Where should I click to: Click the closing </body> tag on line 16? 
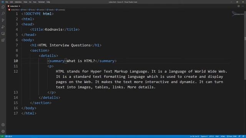tap(29, 108)
